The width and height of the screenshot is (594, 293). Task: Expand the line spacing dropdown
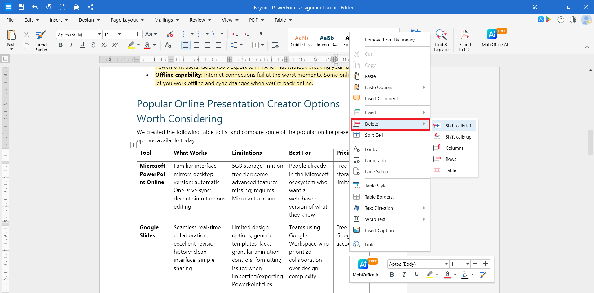coord(241,45)
